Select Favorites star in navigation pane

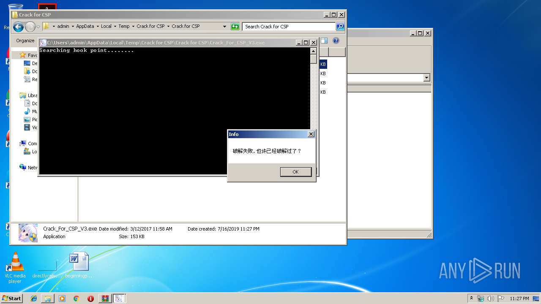[x=23, y=55]
